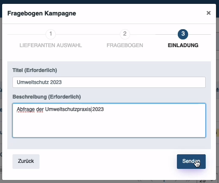Screen dimensions: 219x183
Task: Click the dark backdrop above the dialog
Action: pyautogui.click(x=109, y=2)
